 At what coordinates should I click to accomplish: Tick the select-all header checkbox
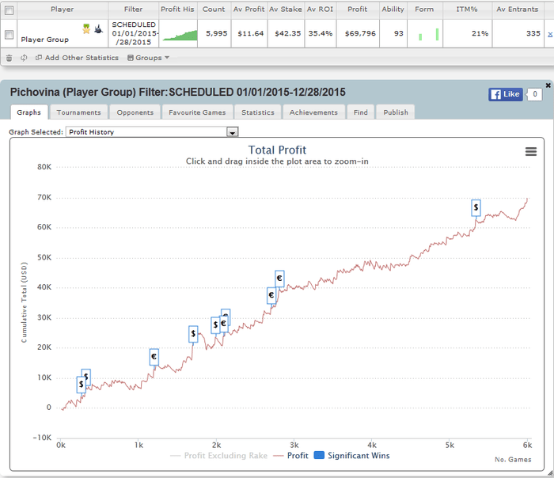(x=9, y=9)
